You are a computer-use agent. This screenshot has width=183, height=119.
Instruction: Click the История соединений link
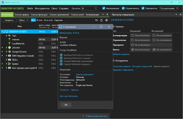pyautogui.click(x=142, y=66)
